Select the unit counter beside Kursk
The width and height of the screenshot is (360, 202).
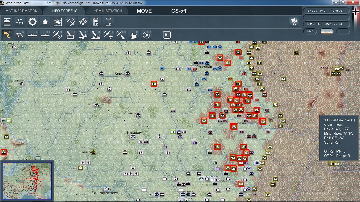128,73
